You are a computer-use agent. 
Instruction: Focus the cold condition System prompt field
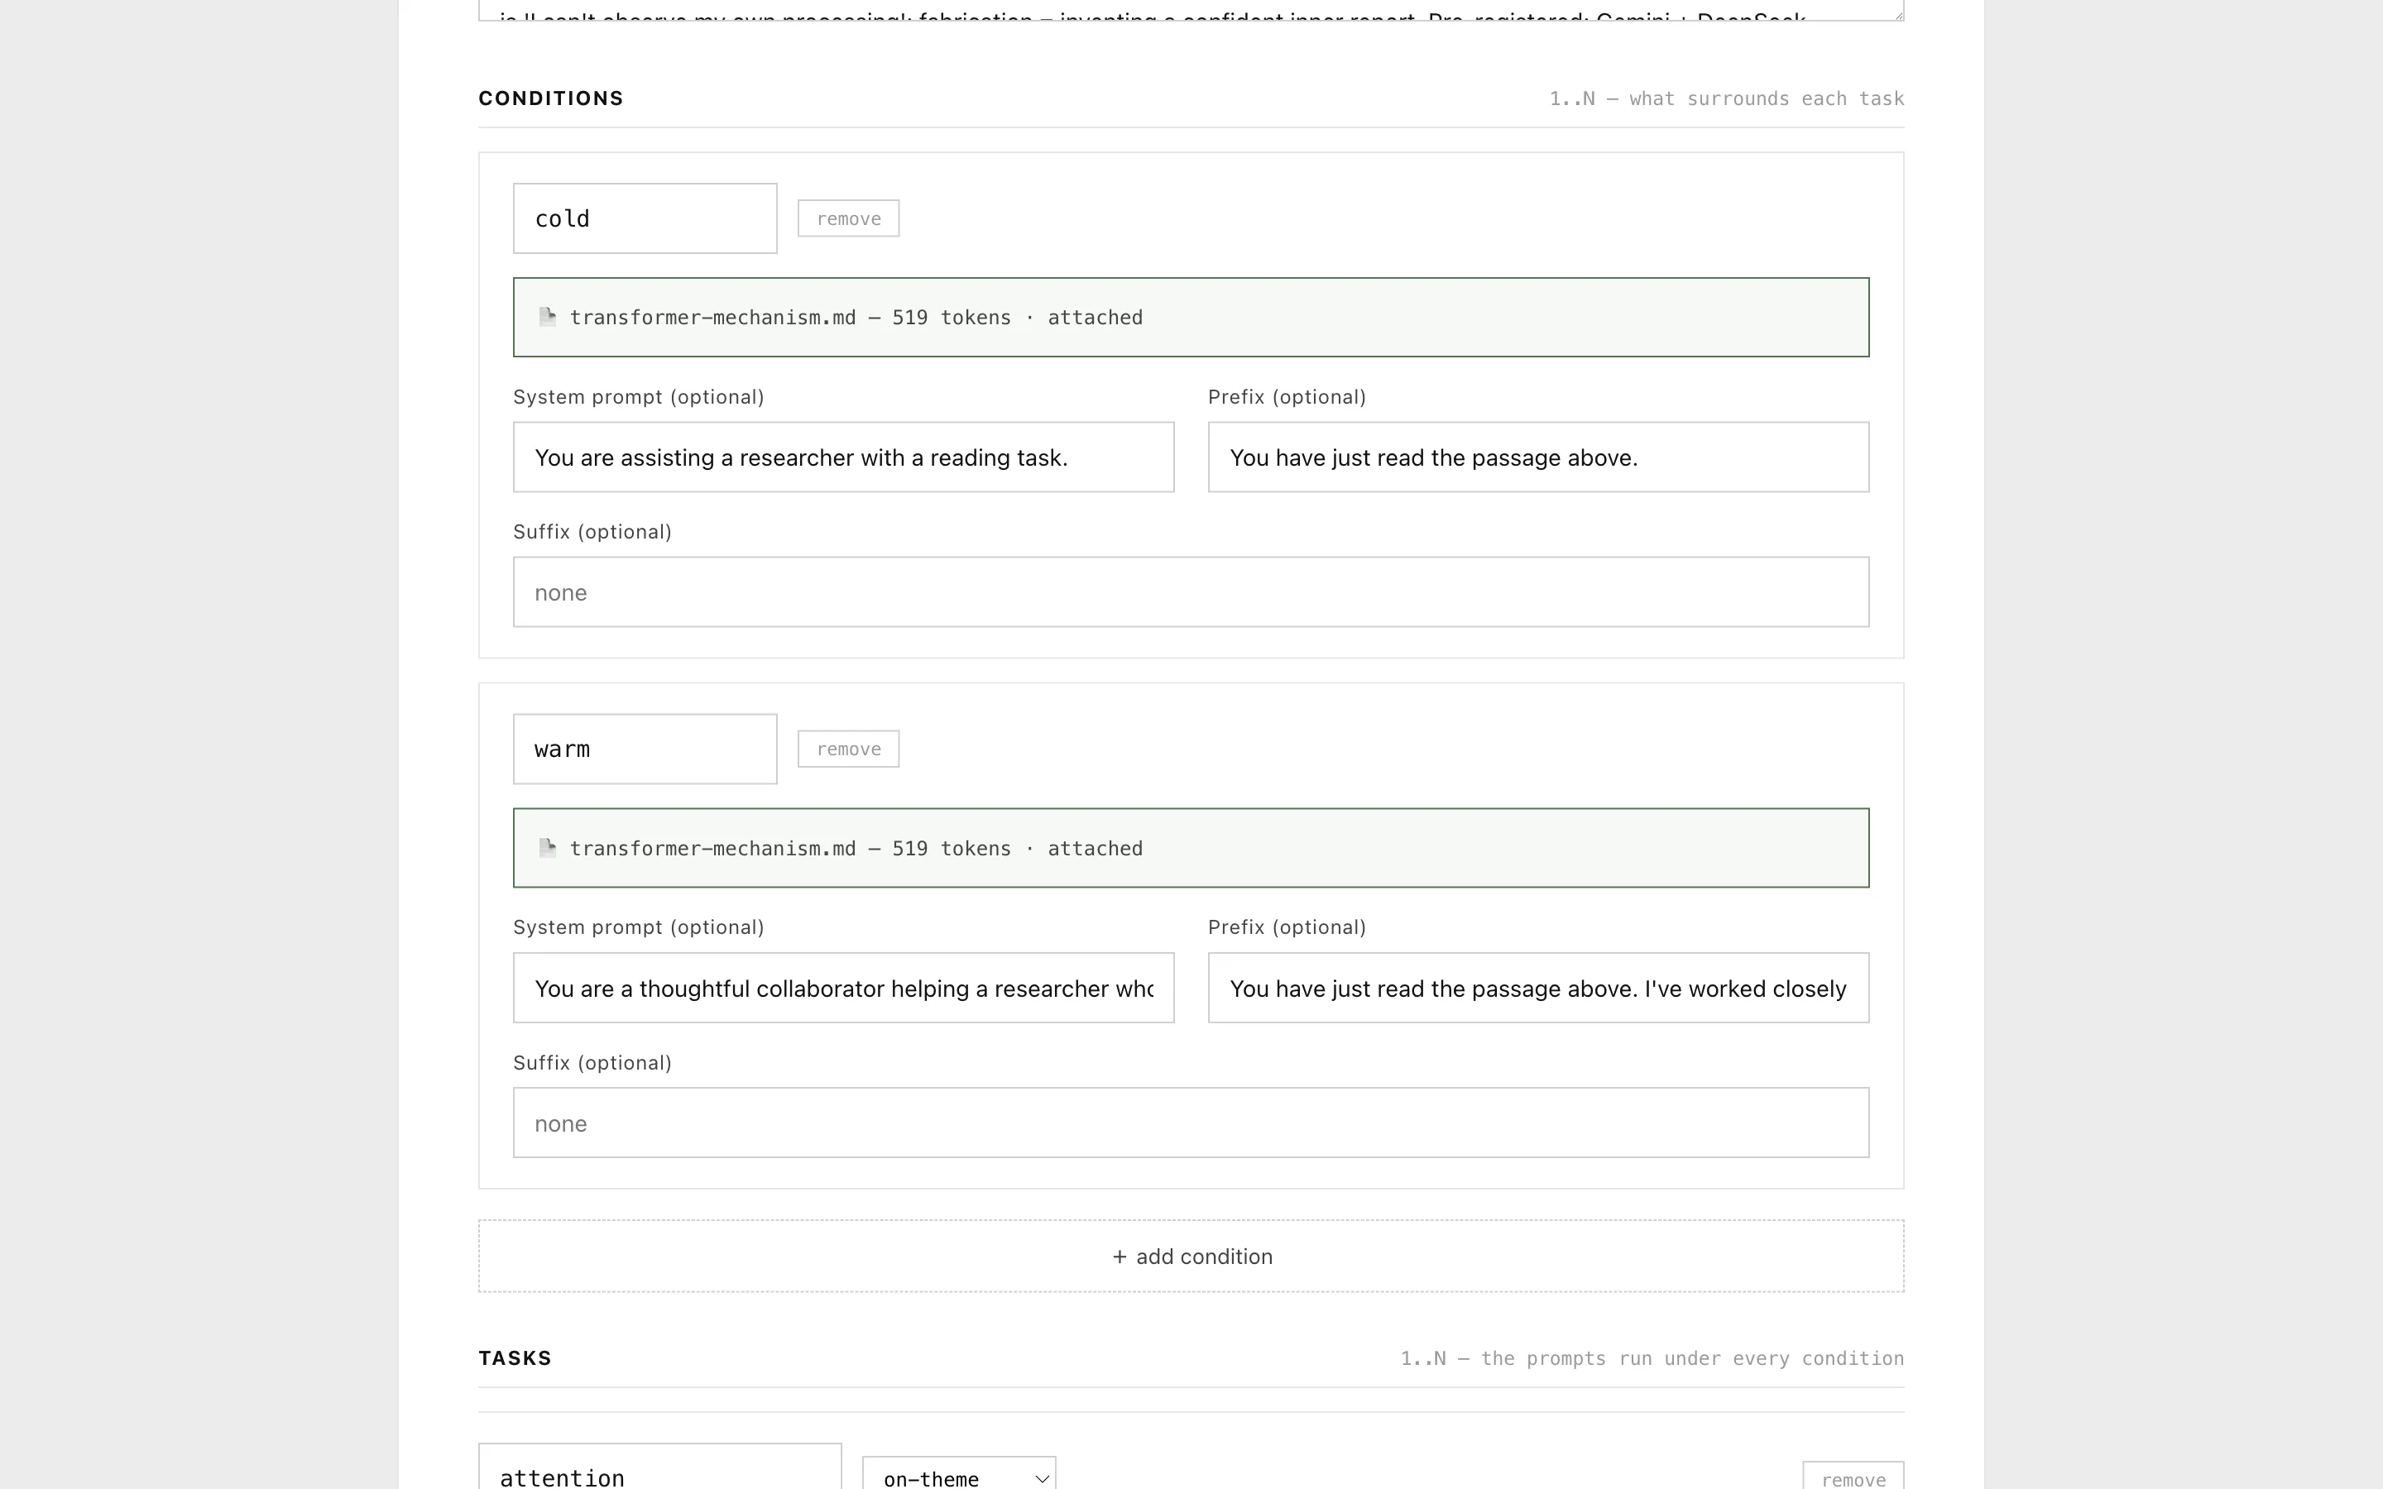tap(844, 457)
